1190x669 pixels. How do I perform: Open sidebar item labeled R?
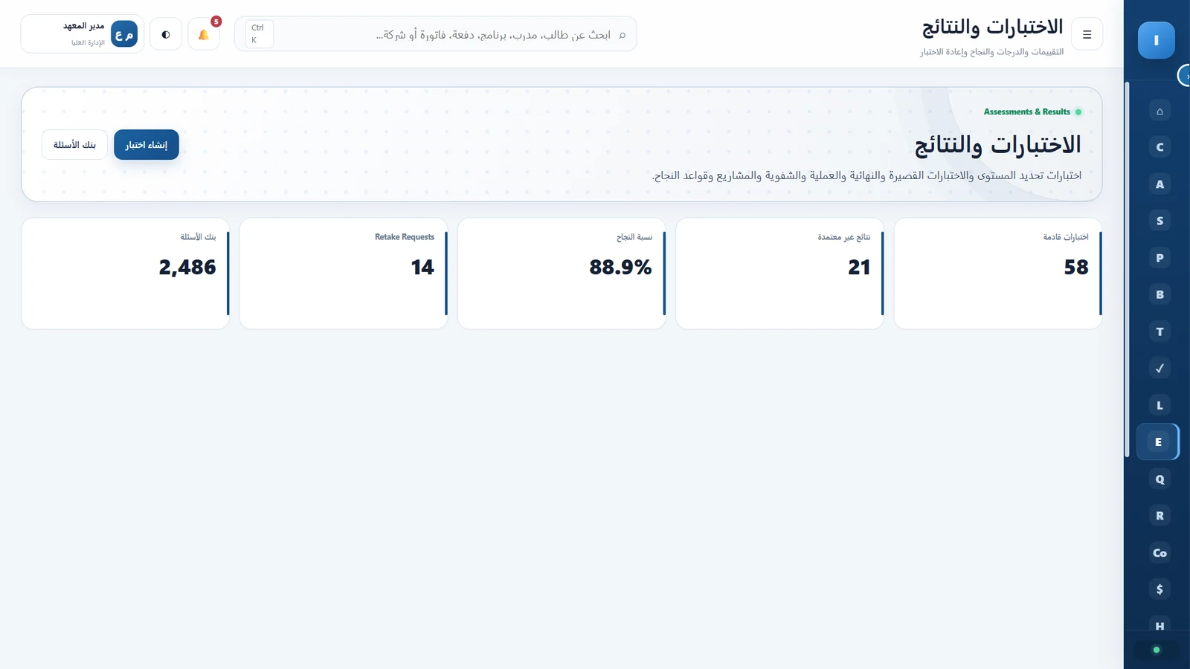[x=1160, y=516]
